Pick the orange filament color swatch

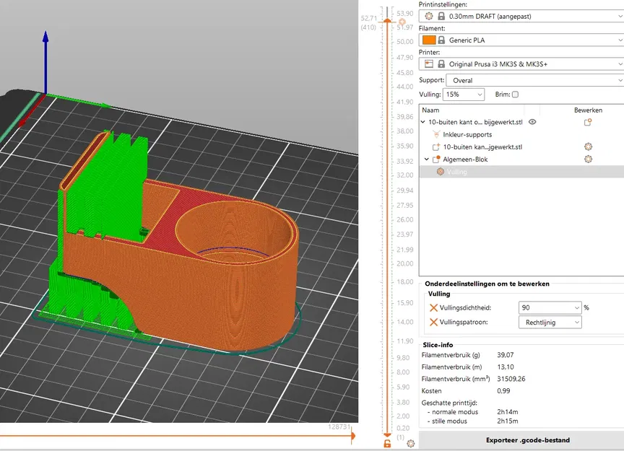point(429,40)
